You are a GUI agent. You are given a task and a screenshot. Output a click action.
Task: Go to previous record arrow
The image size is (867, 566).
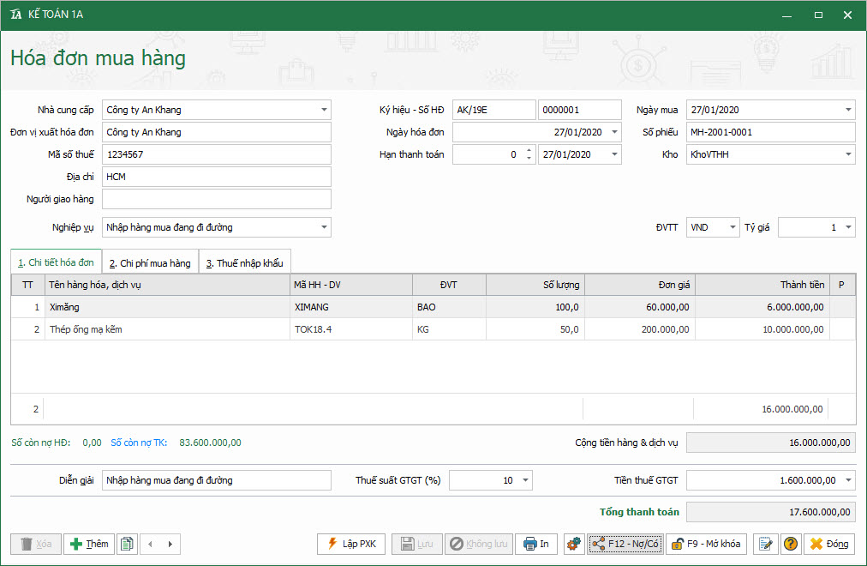151,544
